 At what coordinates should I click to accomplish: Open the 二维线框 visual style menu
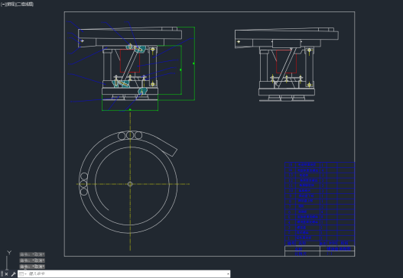25,4
